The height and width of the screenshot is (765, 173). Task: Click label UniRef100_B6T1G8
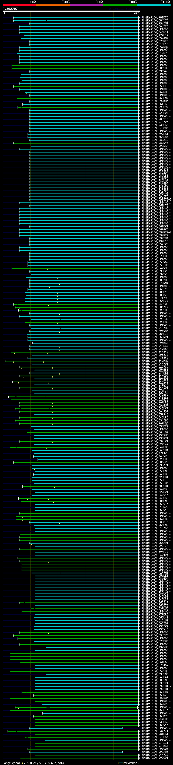[x=155, y=104]
